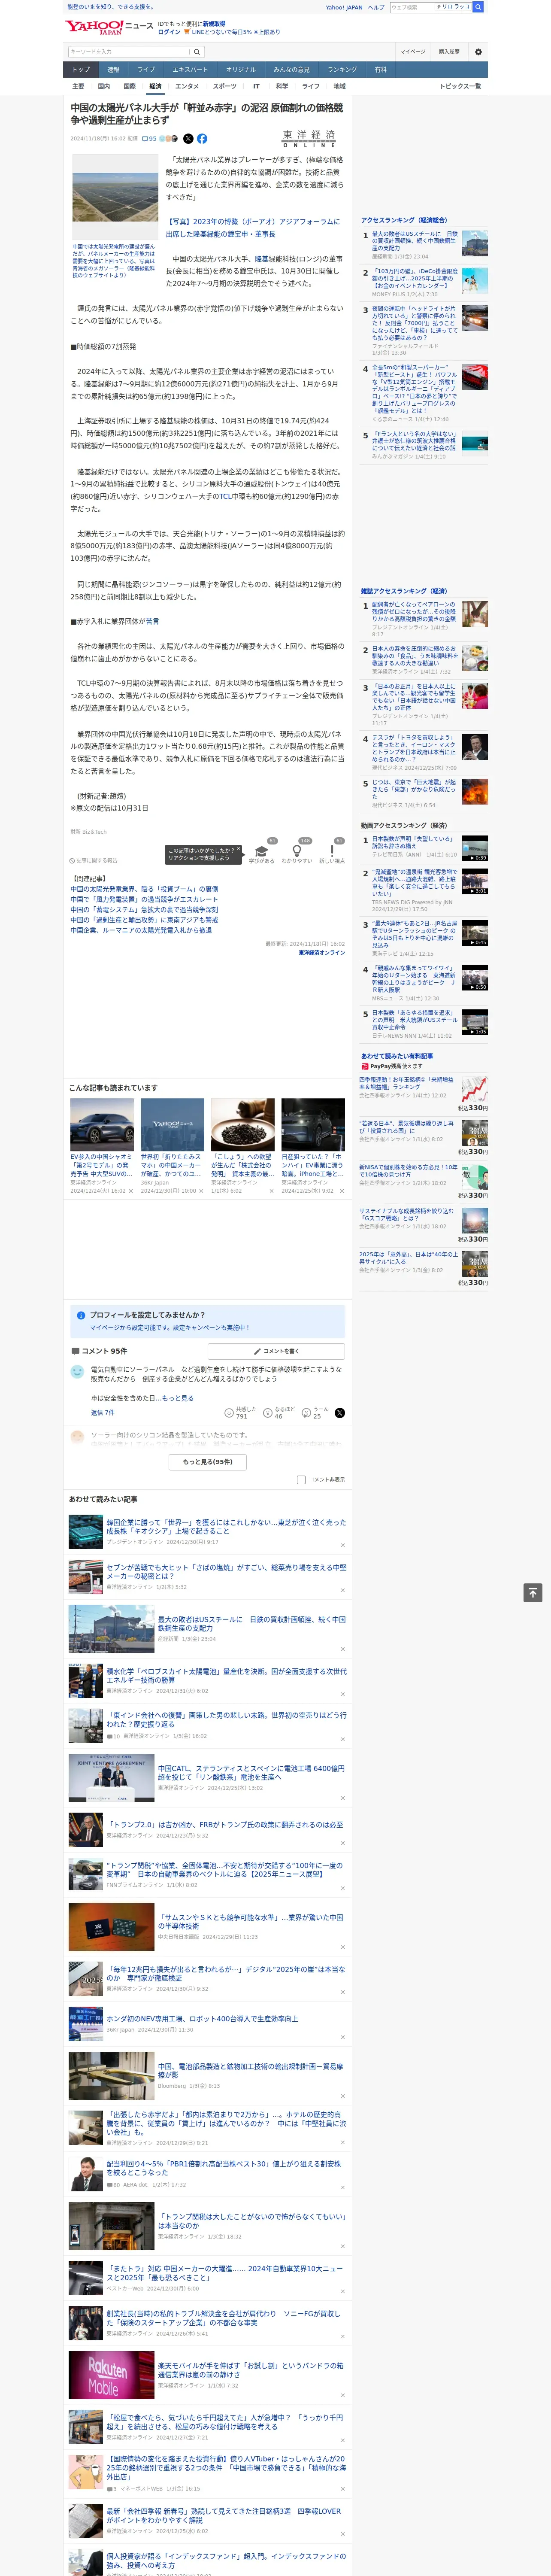The width and height of the screenshot is (551, 2576).
Task: Click もっと見る(95件) comments button
Action: click(208, 1462)
